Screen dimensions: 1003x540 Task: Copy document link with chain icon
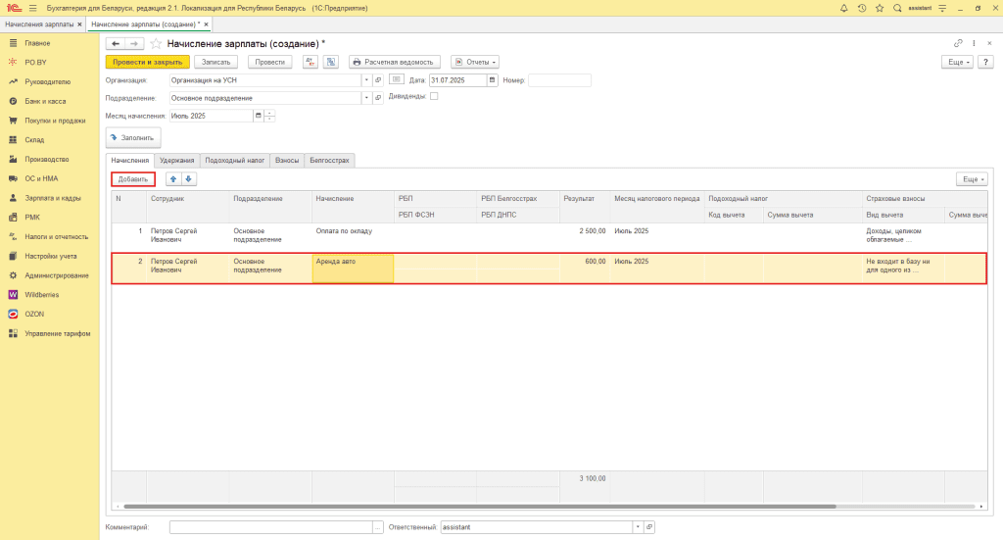click(x=958, y=44)
